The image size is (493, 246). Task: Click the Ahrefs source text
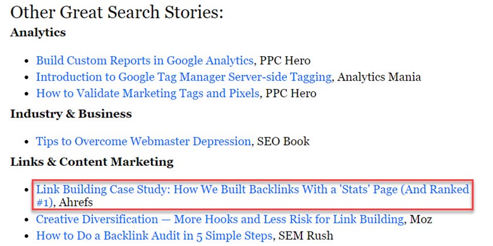[x=76, y=202]
